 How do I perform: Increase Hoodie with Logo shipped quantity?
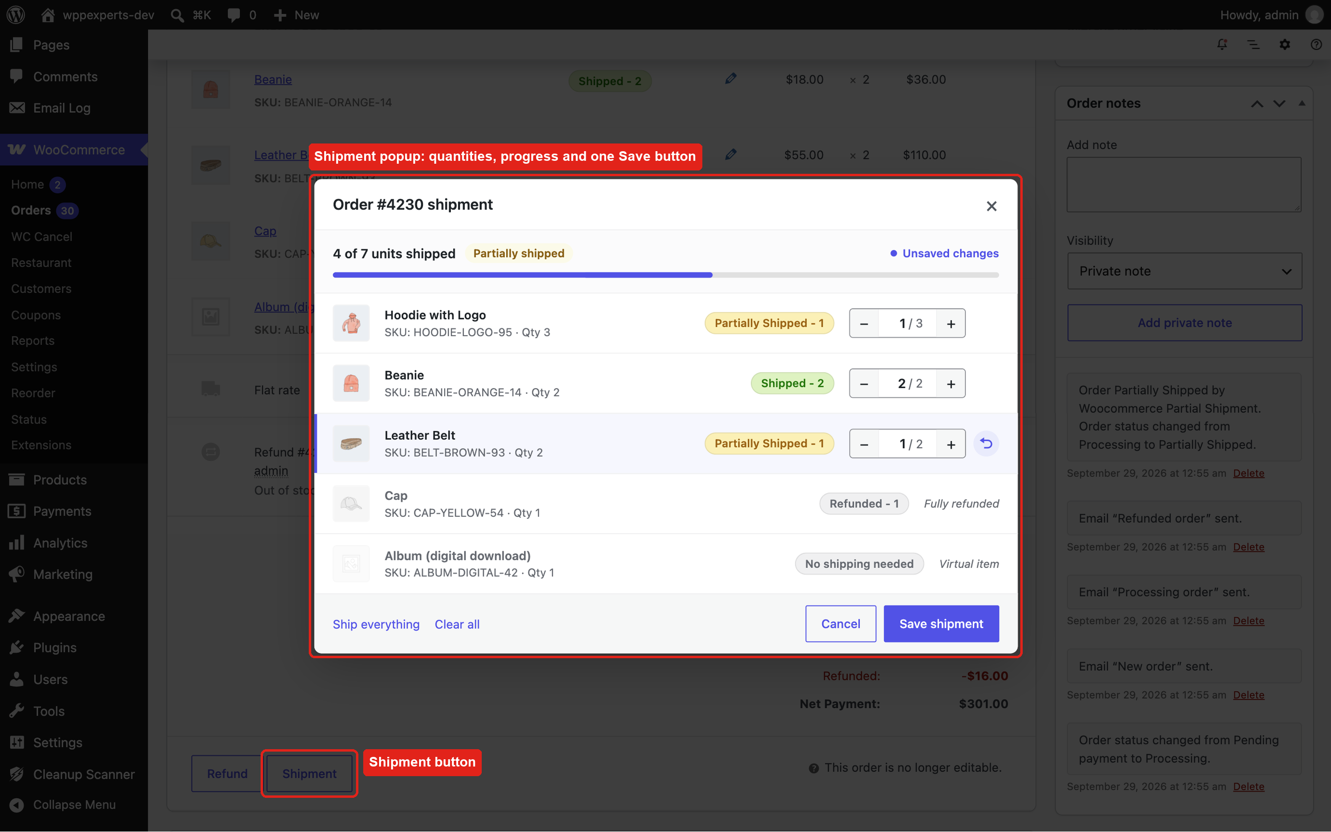(950, 324)
